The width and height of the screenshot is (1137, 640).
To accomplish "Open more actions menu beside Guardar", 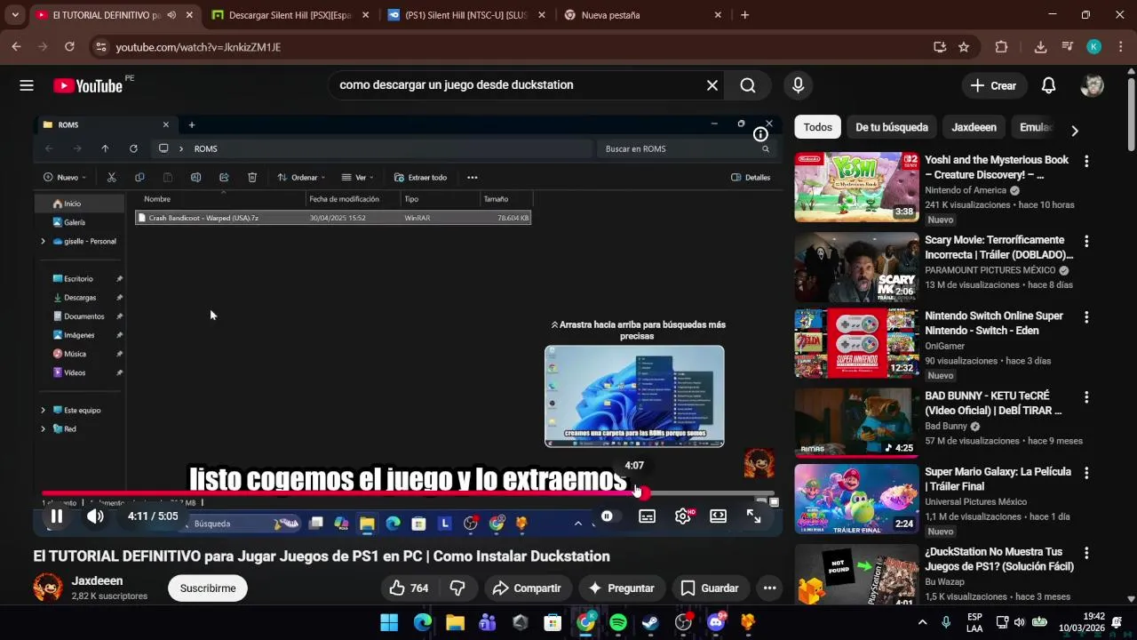I will coord(769,588).
